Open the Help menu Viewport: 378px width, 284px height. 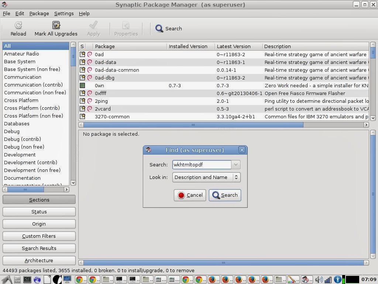(x=84, y=14)
